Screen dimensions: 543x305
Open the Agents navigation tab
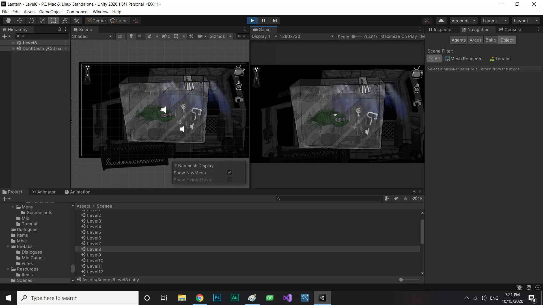458,40
